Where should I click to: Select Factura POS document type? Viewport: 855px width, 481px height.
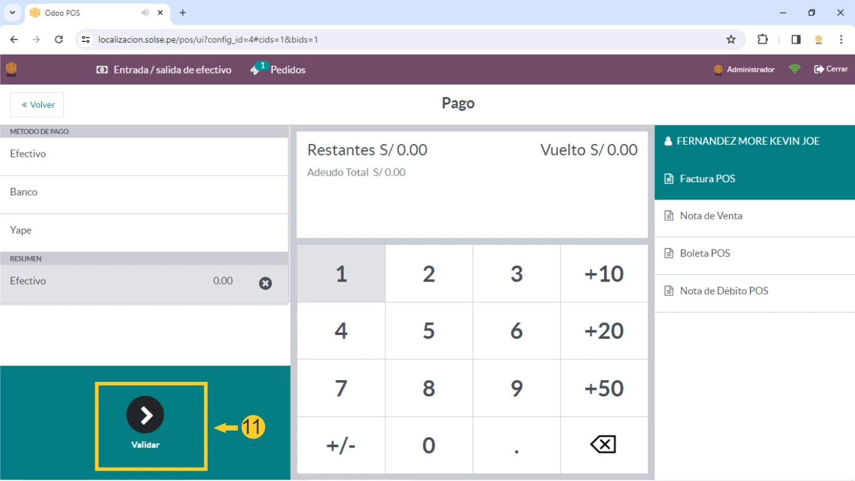(x=707, y=179)
